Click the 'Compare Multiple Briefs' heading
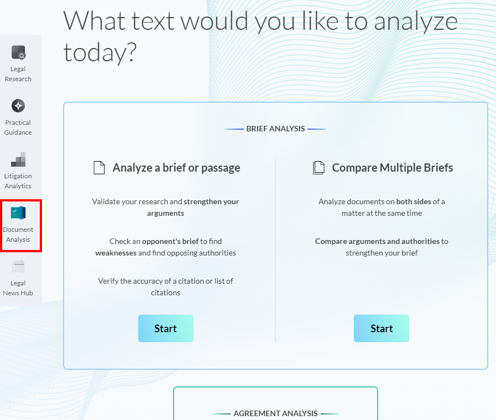This screenshot has height=420, width=496. point(394,167)
